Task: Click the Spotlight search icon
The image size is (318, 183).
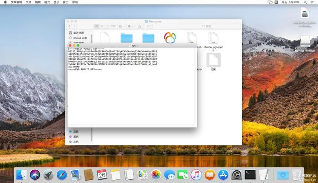Action: pos(305,2)
